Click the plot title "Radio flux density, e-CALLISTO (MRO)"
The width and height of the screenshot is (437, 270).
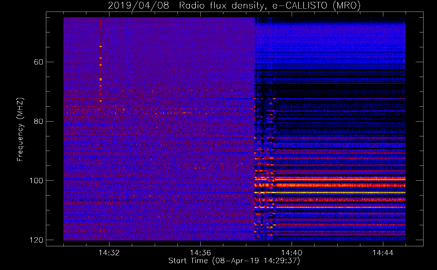(x=270, y=6)
